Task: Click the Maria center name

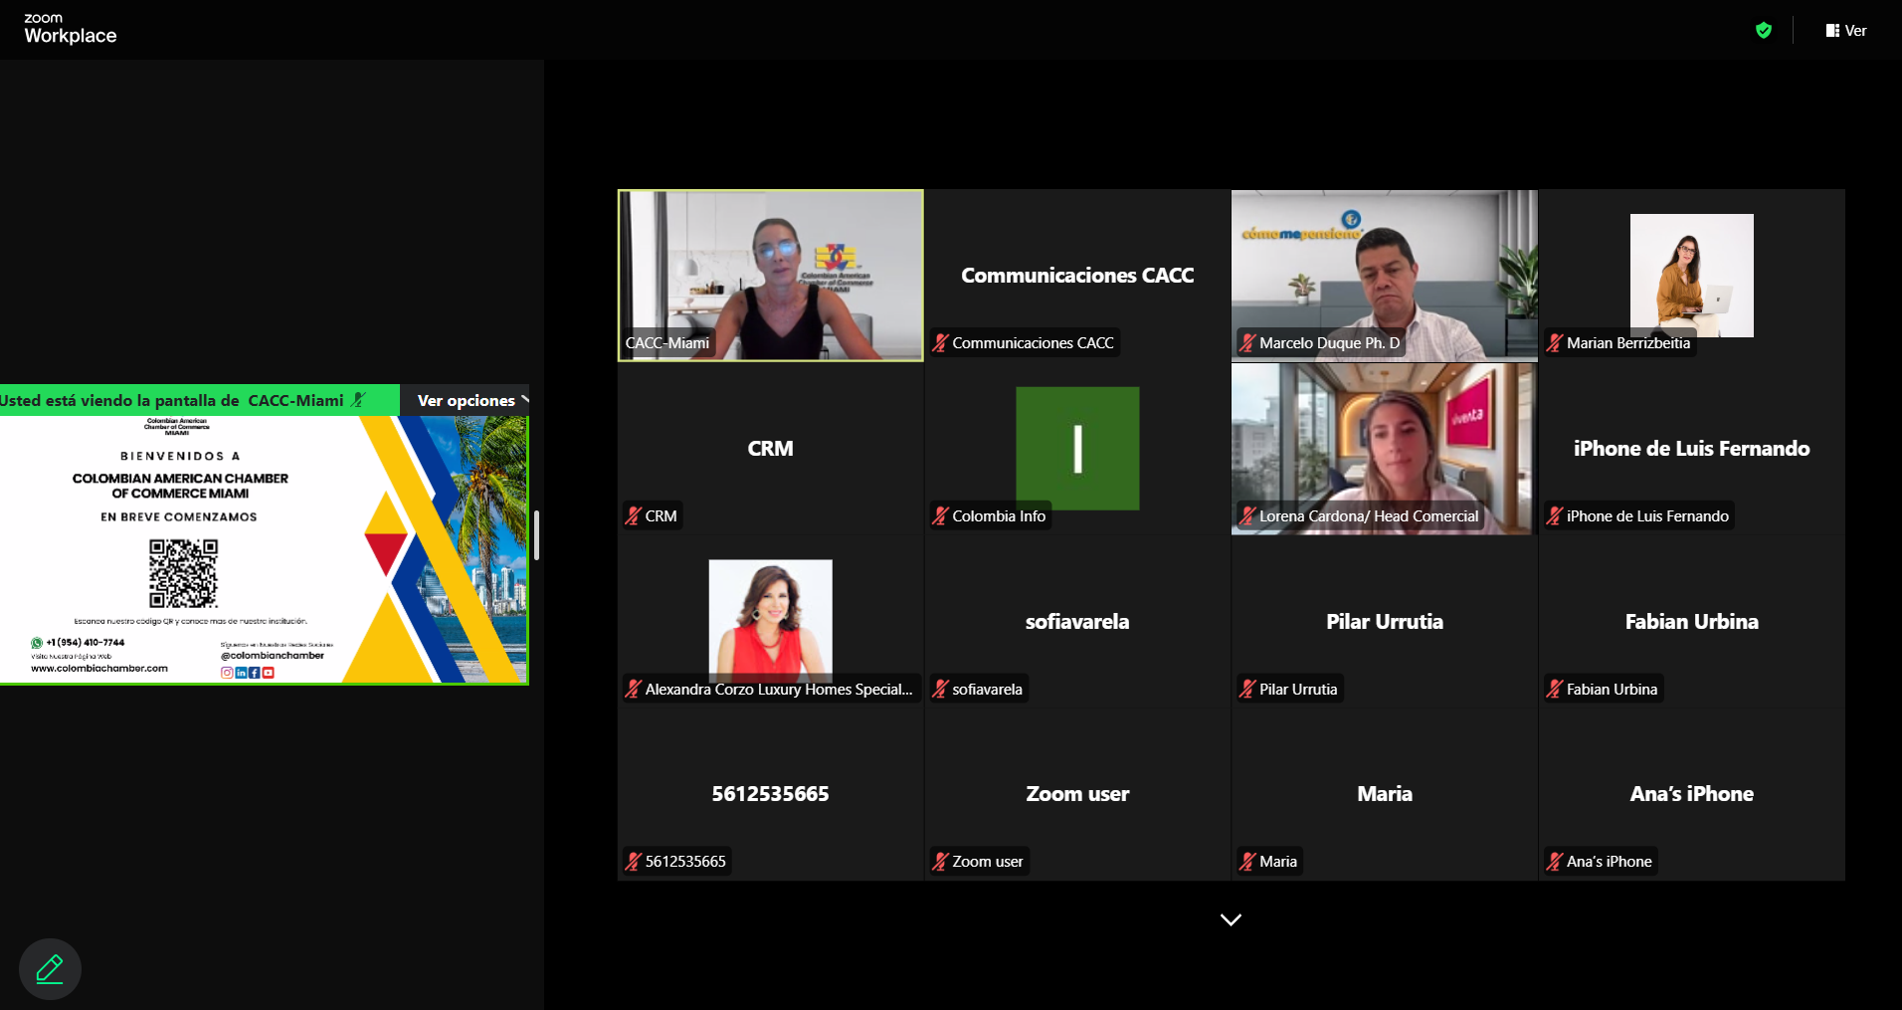Action: [x=1384, y=794]
